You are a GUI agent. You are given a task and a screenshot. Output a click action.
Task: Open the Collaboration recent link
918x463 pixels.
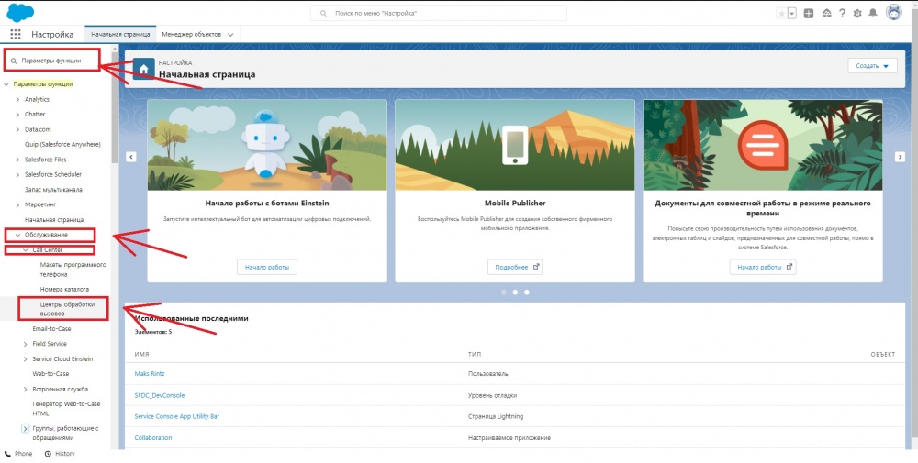tap(153, 438)
